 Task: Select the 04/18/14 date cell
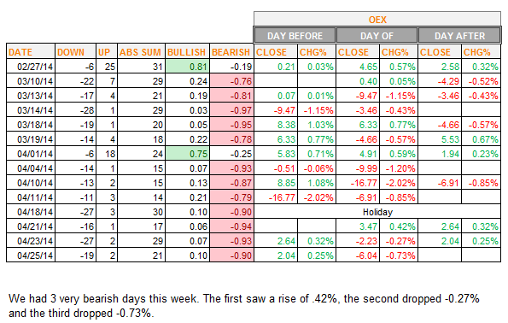coord(31,211)
